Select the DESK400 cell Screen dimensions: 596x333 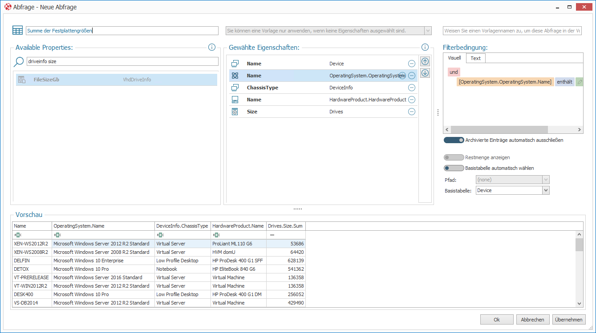pos(32,294)
